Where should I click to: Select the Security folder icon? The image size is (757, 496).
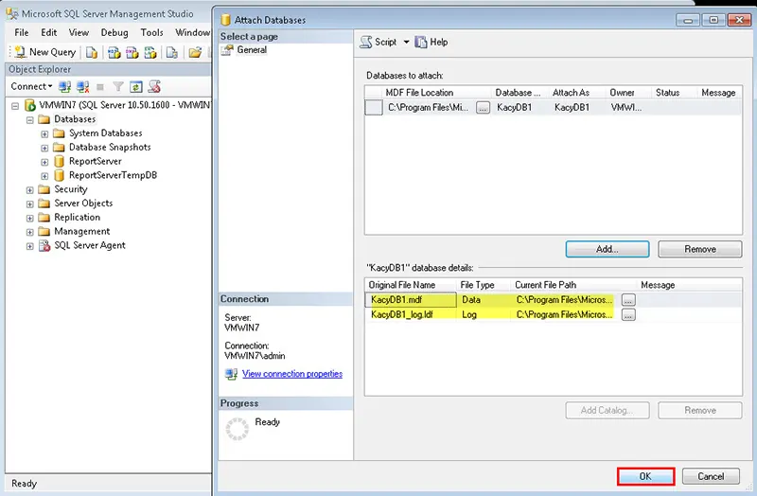[44, 189]
